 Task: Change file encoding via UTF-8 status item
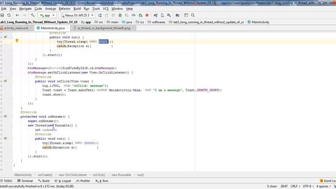[x=308, y=186]
